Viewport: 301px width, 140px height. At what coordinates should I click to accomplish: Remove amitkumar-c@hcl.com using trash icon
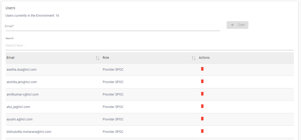pos(202,94)
